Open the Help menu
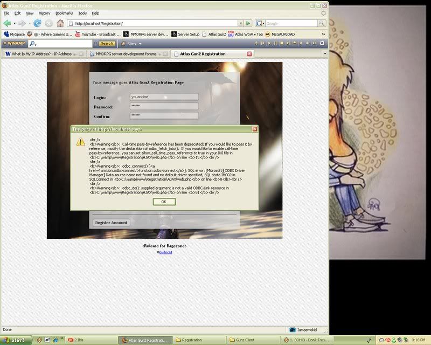The width and height of the screenshot is (431, 345). (95, 13)
